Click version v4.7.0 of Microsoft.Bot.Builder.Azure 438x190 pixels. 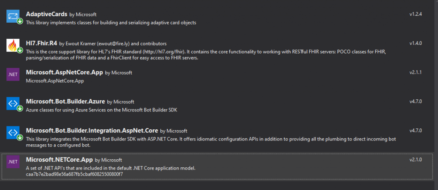point(415,102)
